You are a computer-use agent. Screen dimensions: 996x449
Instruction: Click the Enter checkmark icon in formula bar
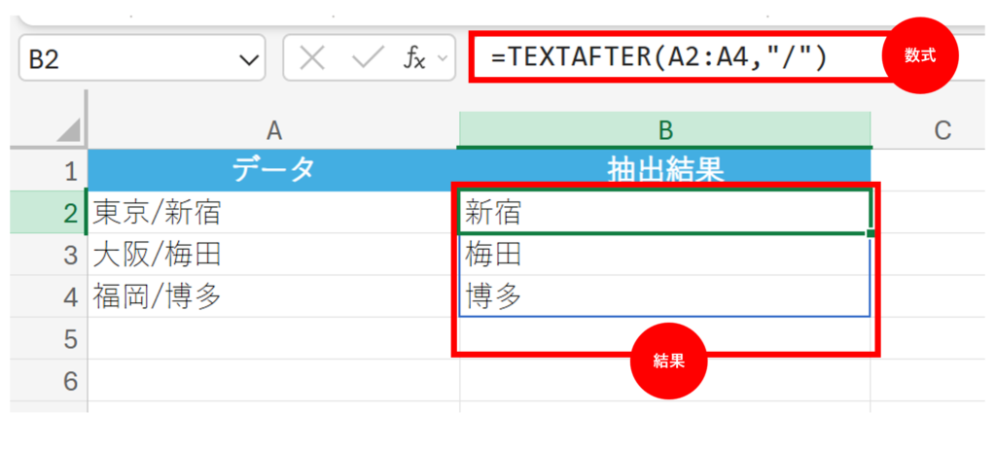pos(367,58)
